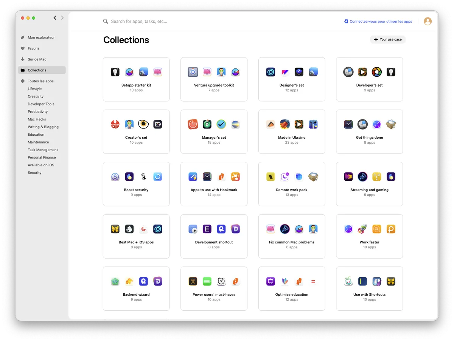
Task: Click the download arrow icon beside Sur ce Mac
Action: coord(23,59)
